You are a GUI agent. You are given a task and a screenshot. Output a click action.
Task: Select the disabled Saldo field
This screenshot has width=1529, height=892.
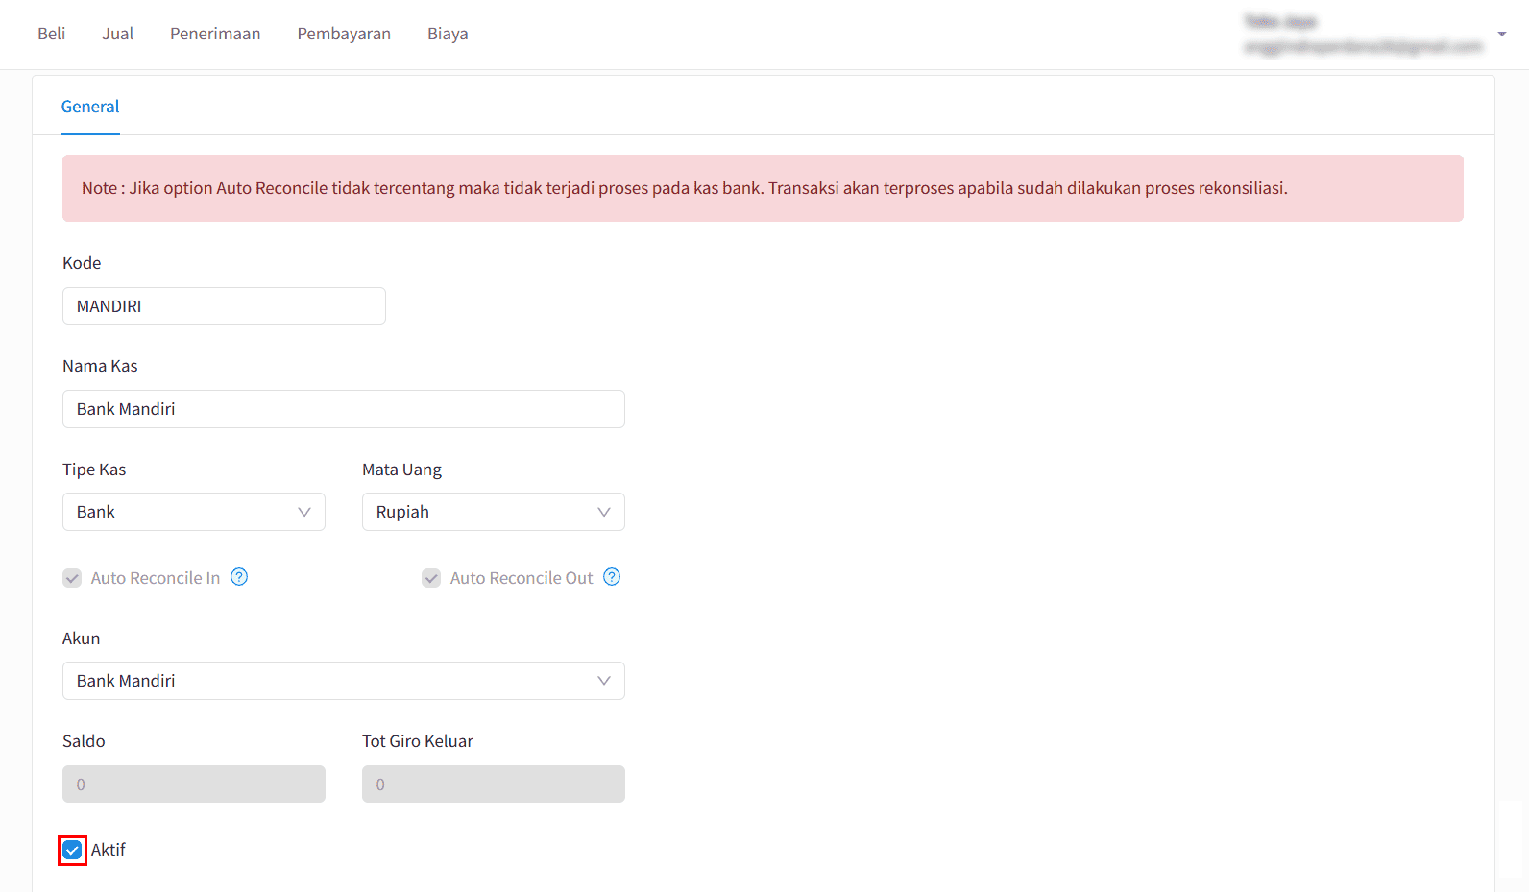tap(194, 784)
